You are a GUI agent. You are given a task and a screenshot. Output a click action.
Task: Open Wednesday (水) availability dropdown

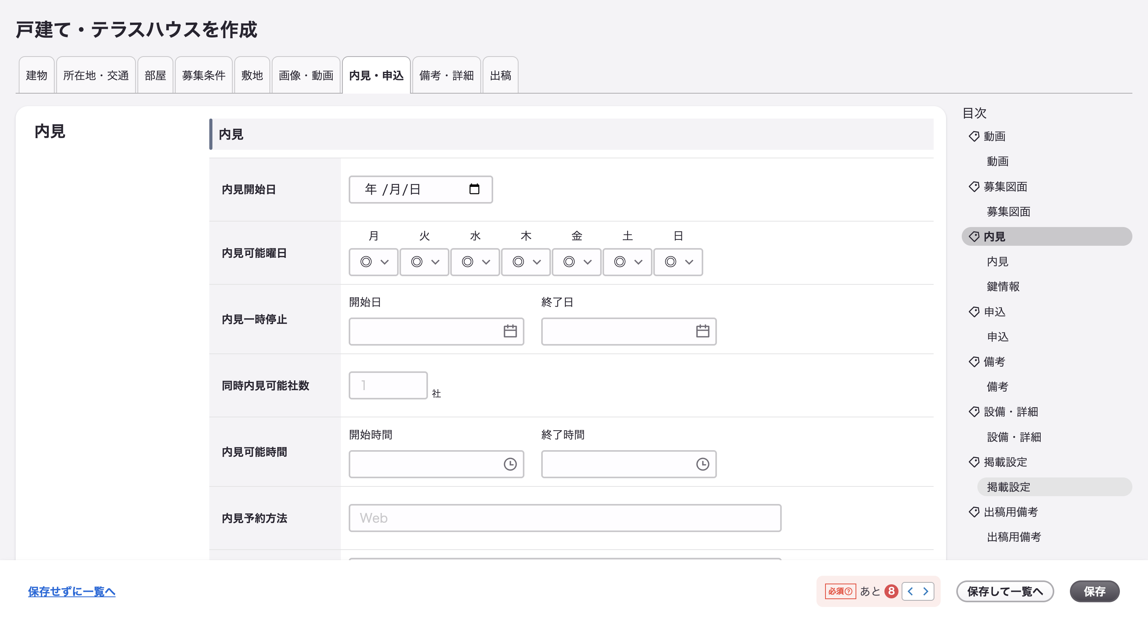(x=475, y=262)
